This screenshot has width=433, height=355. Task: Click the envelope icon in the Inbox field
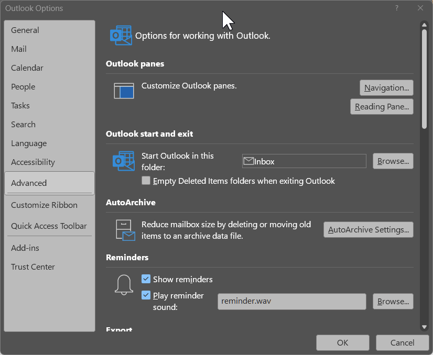[248, 161]
